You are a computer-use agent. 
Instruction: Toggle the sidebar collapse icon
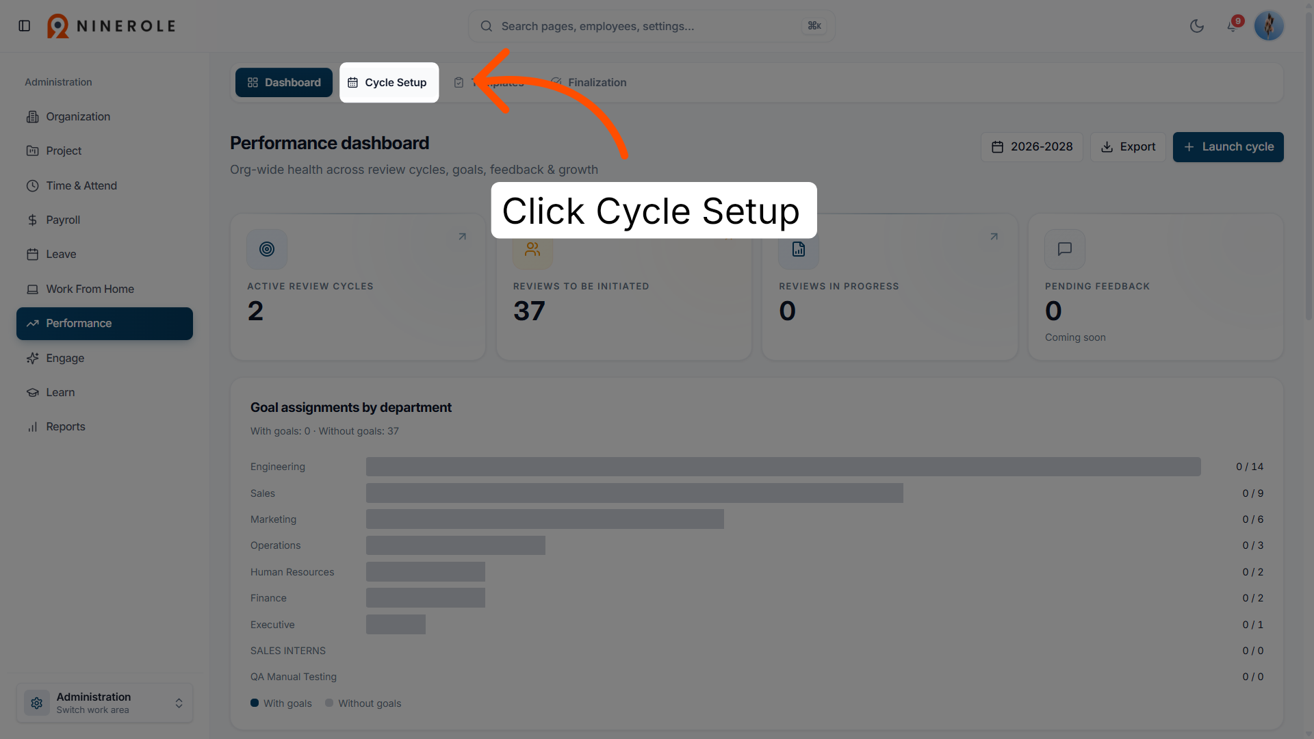pyautogui.click(x=25, y=26)
